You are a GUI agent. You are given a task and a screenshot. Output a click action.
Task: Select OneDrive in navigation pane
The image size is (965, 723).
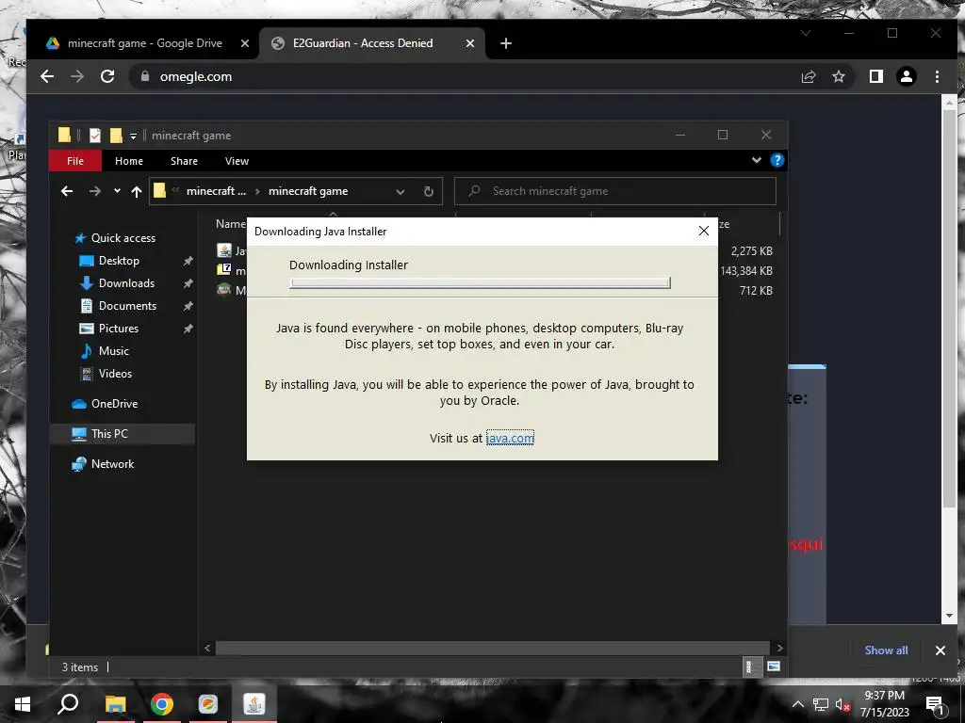coord(114,404)
